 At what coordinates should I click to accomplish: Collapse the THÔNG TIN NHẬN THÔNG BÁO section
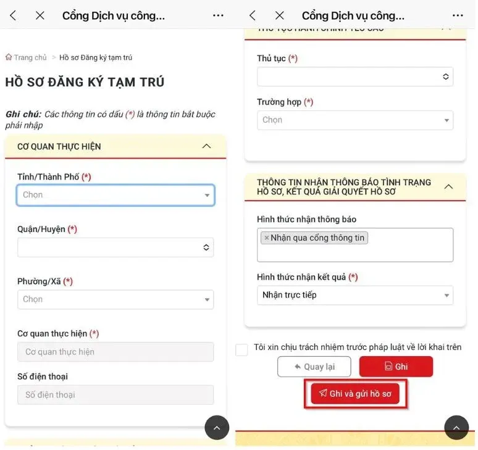pyautogui.click(x=448, y=186)
